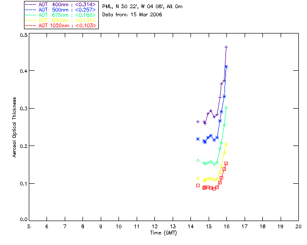This screenshot has height=245, width=307.
Task: Click the x-axis tick label 5
Action: pyautogui.click(x=29, y=226)
